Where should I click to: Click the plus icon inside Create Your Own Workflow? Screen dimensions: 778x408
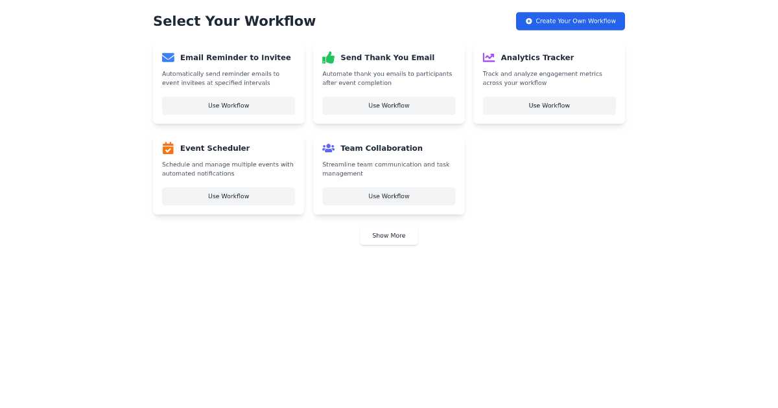click(x=528, y=21)
